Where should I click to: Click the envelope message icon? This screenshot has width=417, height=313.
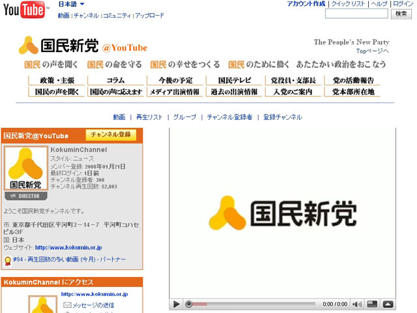[x=67, y=305]
